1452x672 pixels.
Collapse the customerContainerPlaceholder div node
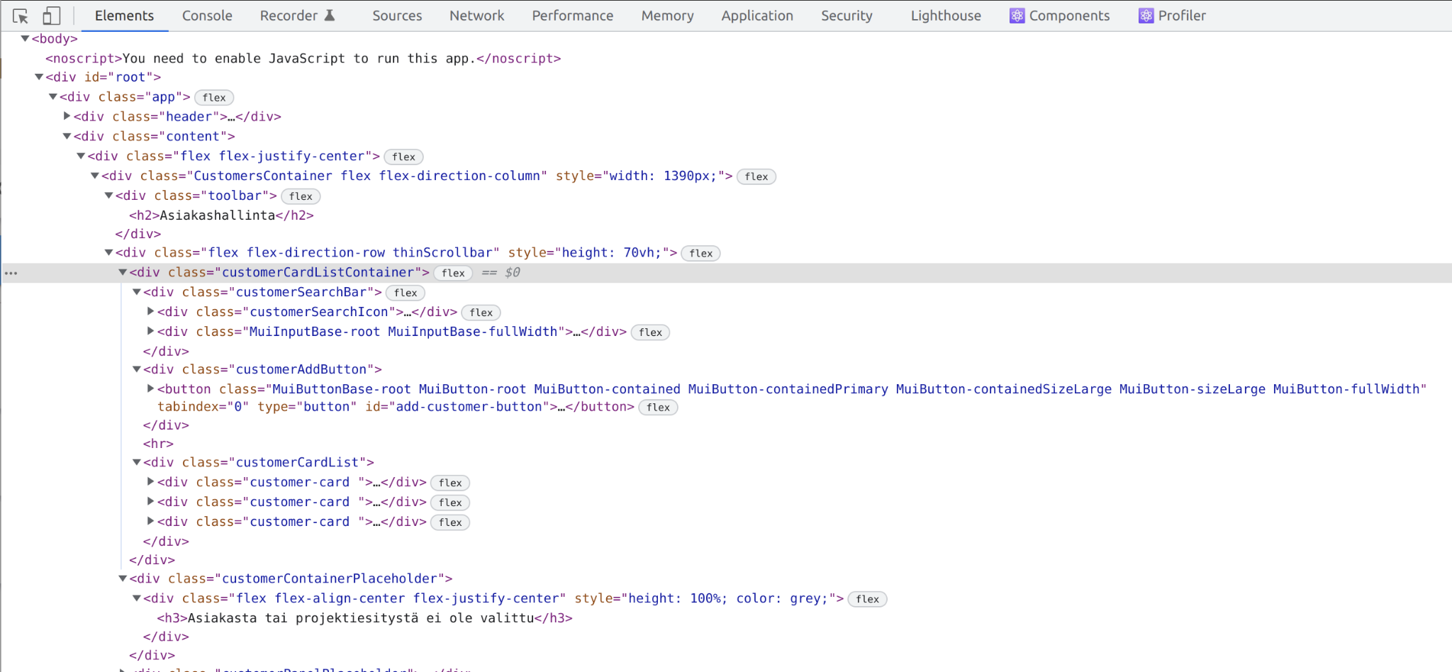pyautogui.click(x=123, y=578)
